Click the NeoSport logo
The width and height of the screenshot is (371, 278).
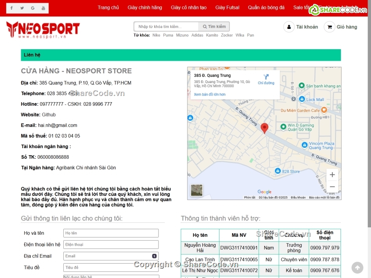coord(43,30)
